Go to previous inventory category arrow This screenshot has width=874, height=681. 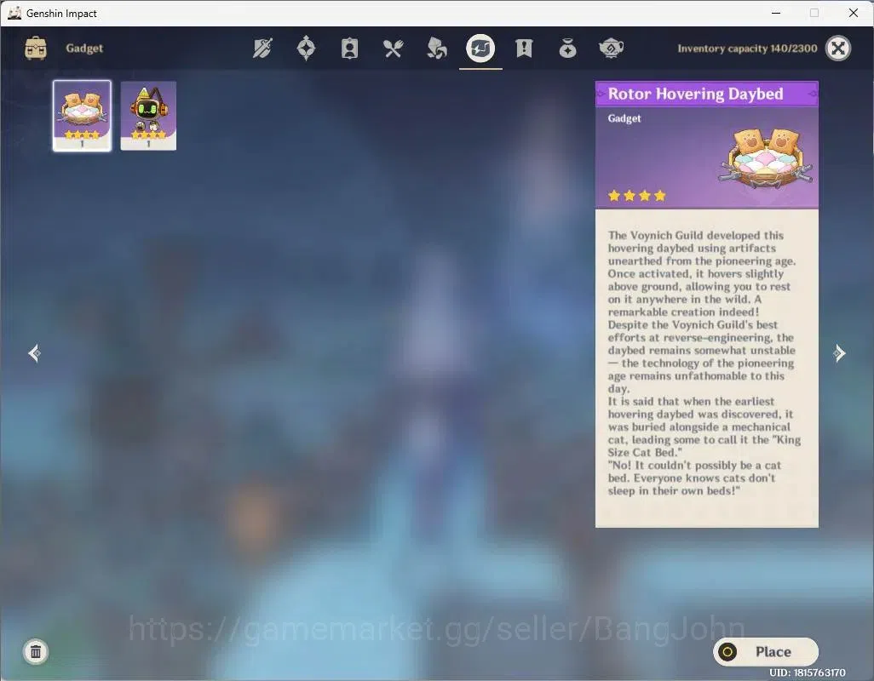[x=34, y=353]
